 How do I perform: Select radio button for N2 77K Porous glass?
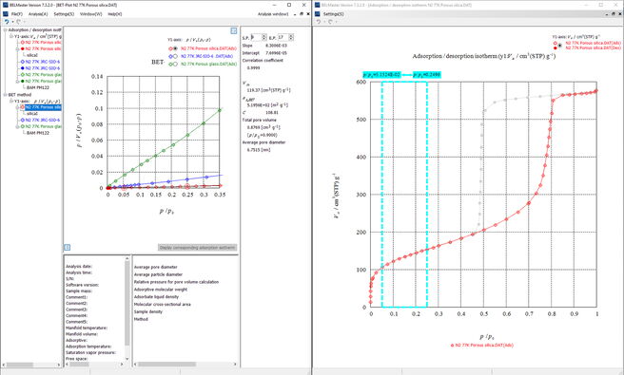(x=175, y=64)
